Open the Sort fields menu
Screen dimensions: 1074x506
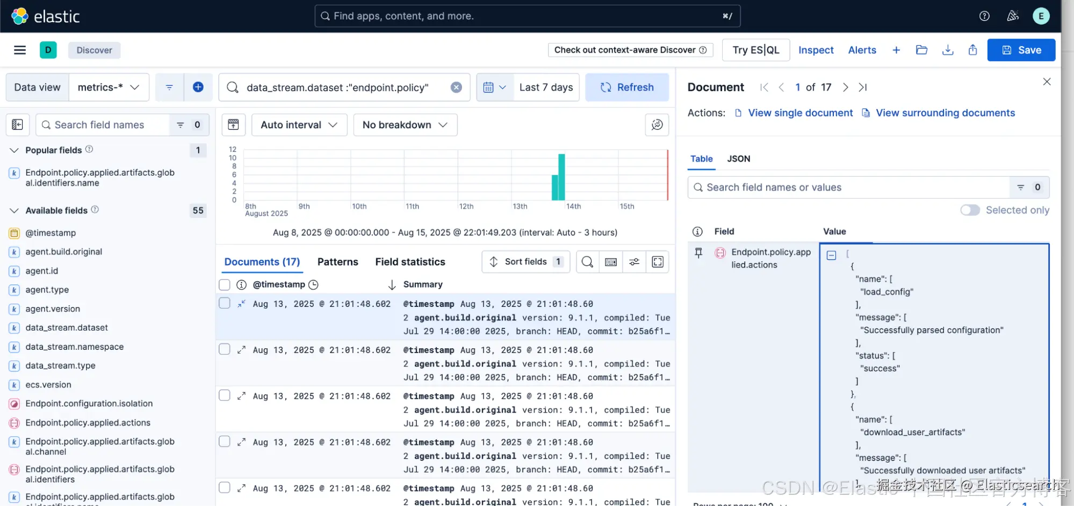[x=525, y=261]
